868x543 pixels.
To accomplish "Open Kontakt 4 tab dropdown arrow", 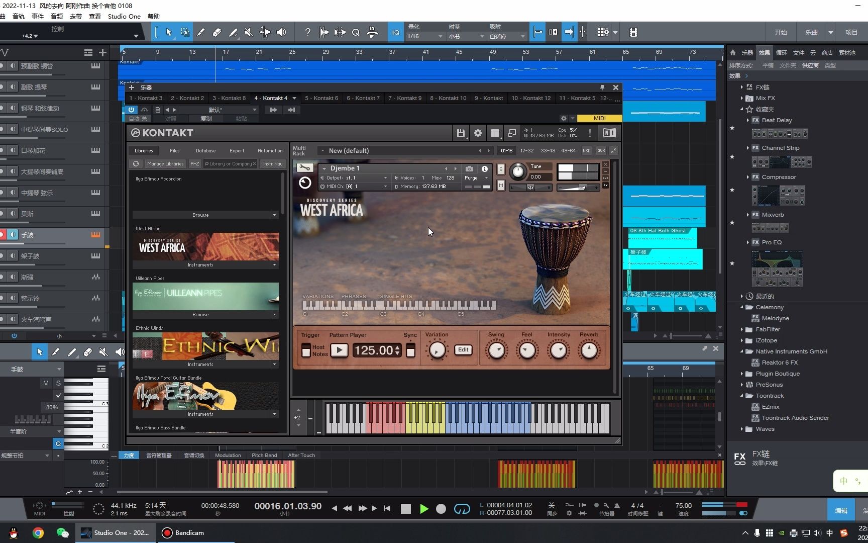I will (294, 98).
